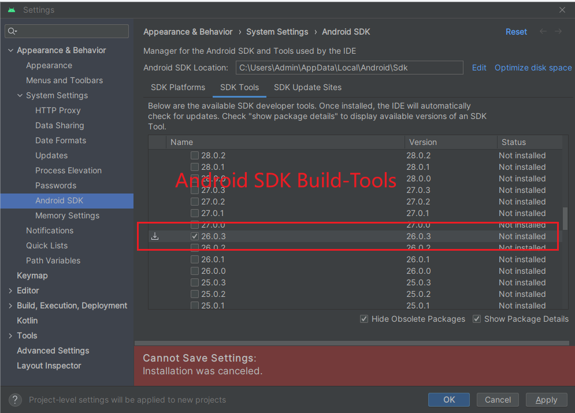The height and width of the screenshot is (413, 575).
Task: Click the download icon beside 26.0.3
Action: (x=155, y=236)
